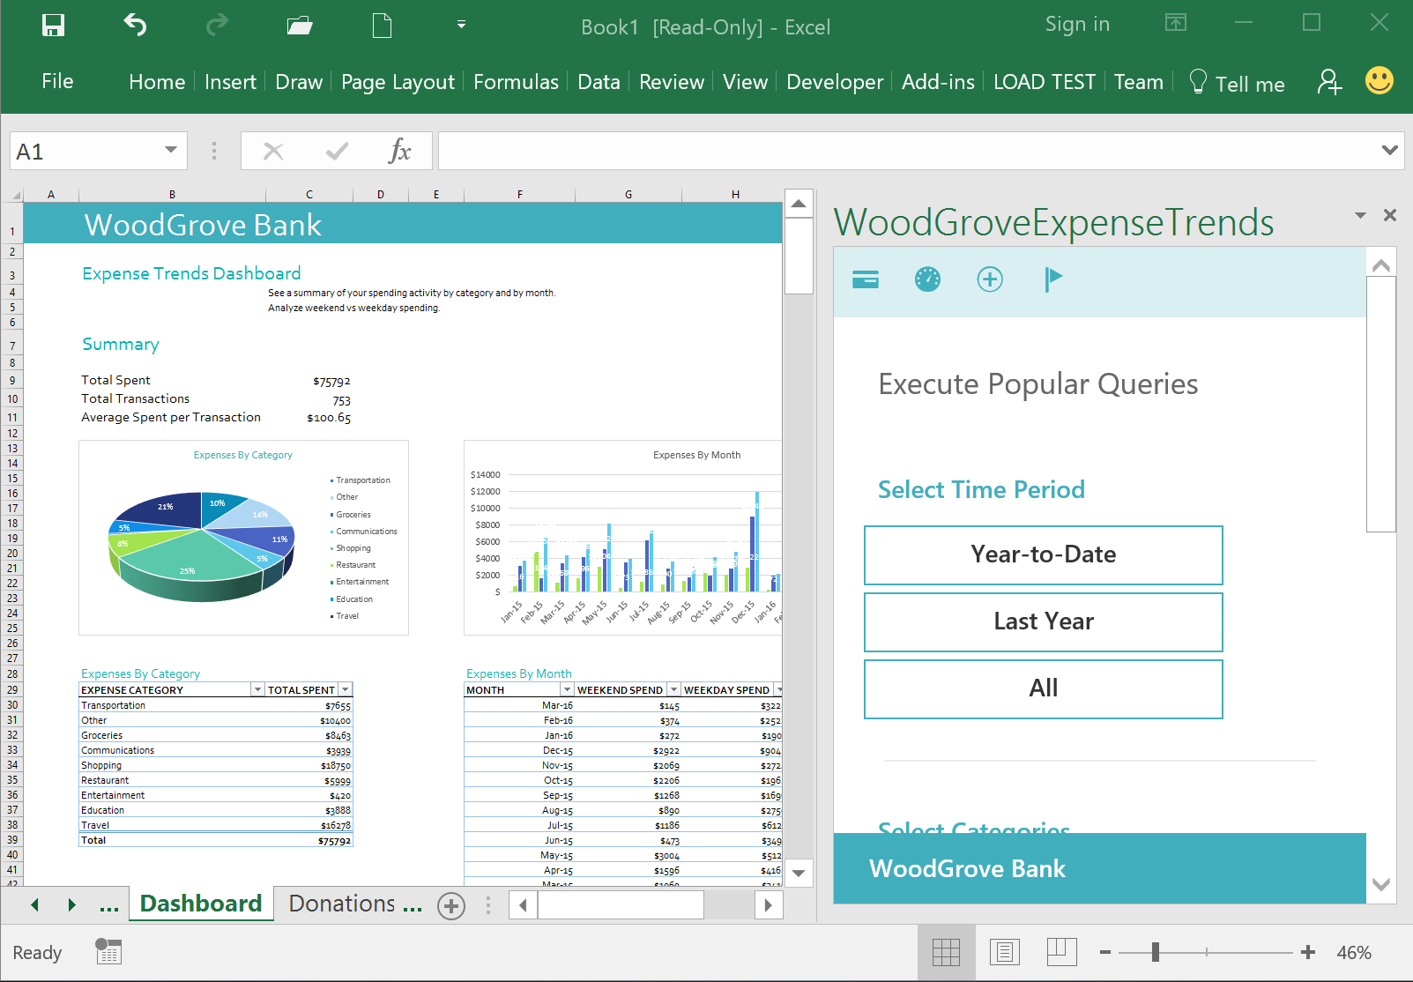This screenshot has width=1413, height=982.
Task: Click the dashboard gauge icon in the task pane
Action: pyautogui.click(x=927, y=279)
